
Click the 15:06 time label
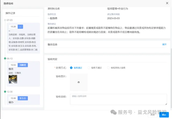[x=13, y=98]
